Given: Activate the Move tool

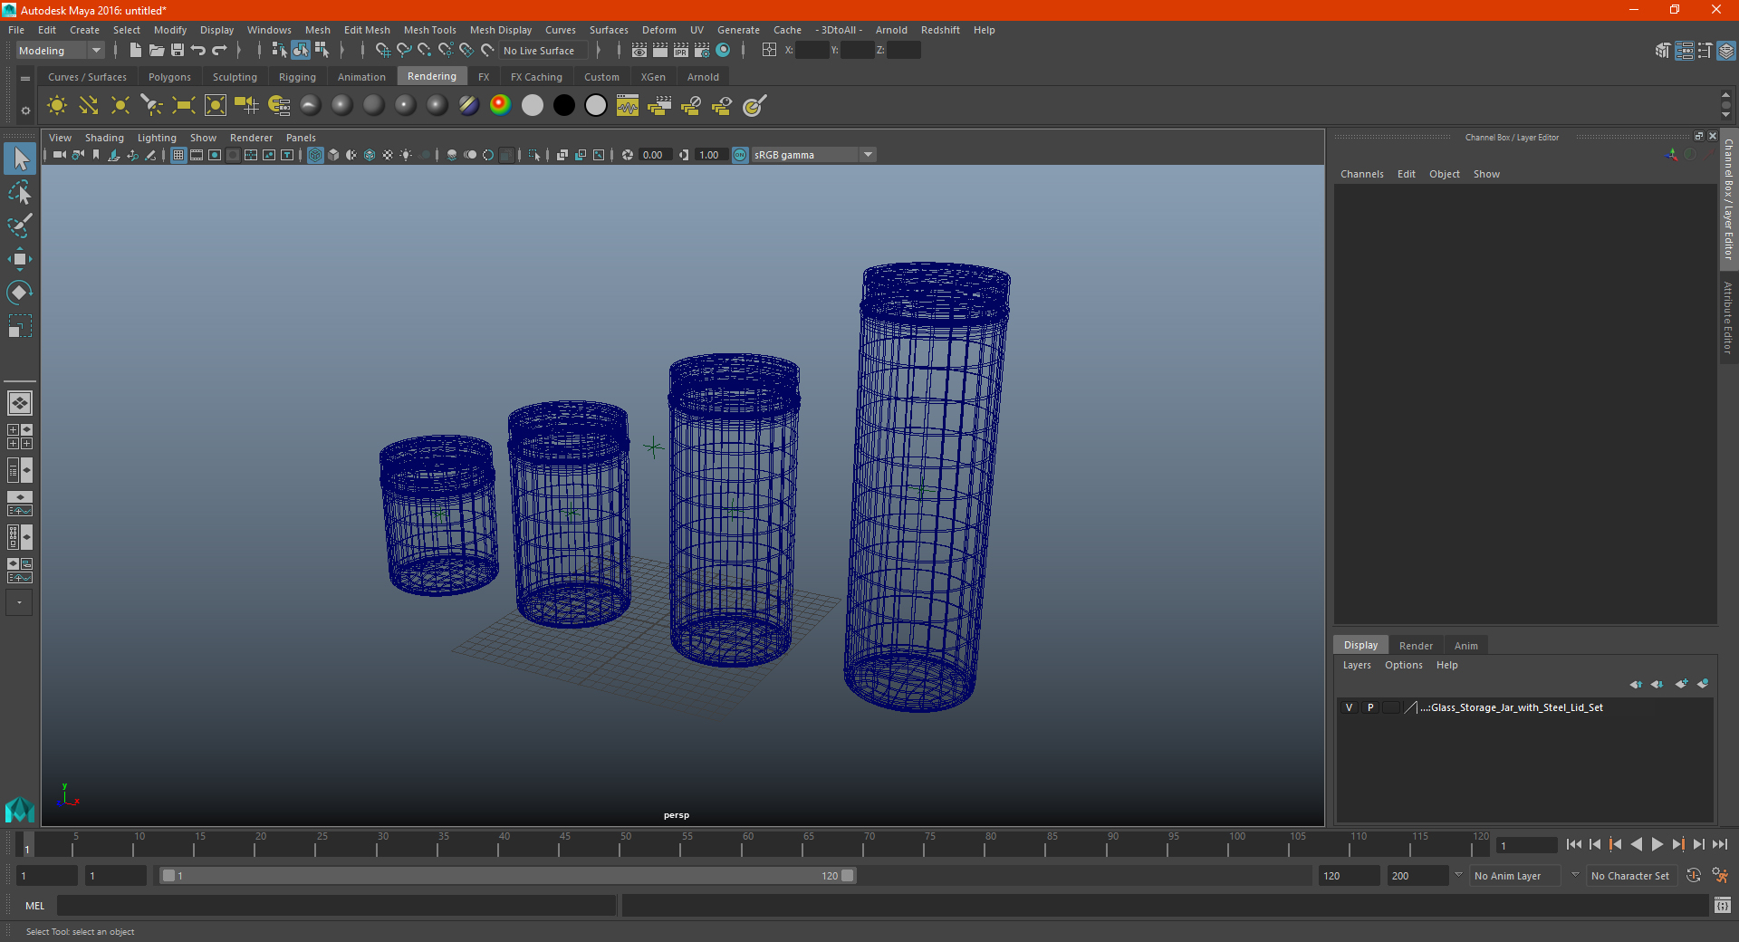Looking at the screenshot, I should click(x=20, y=259).
